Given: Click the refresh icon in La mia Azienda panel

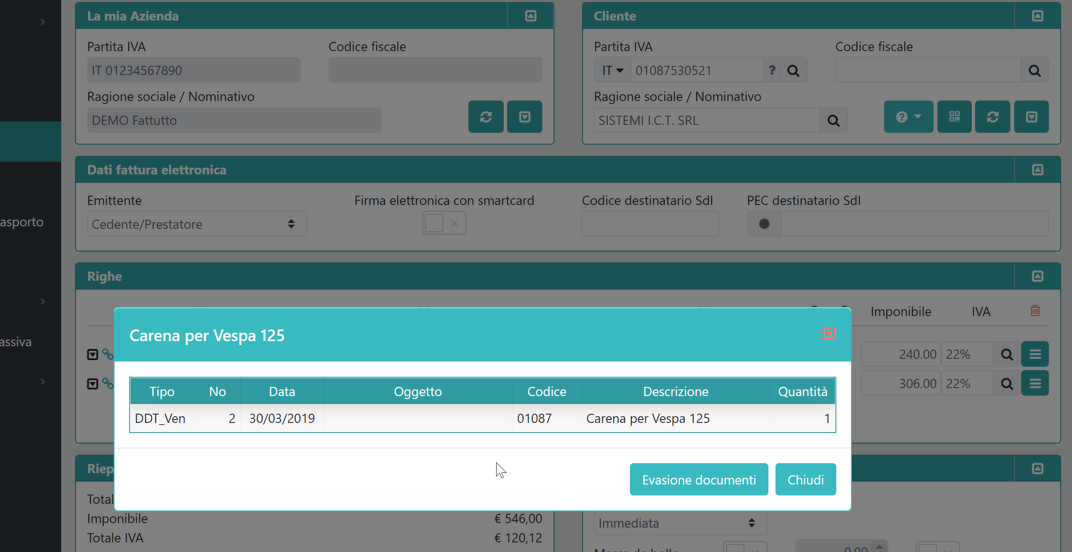Looking at the screenshot, I should 486,117.
